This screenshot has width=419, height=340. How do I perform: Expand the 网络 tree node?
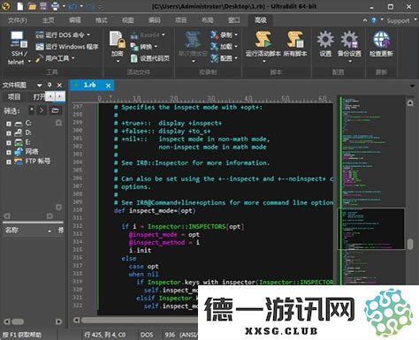click(9, 152)
